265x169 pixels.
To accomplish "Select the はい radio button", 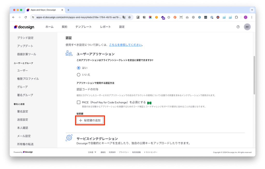I will point(79,68).
